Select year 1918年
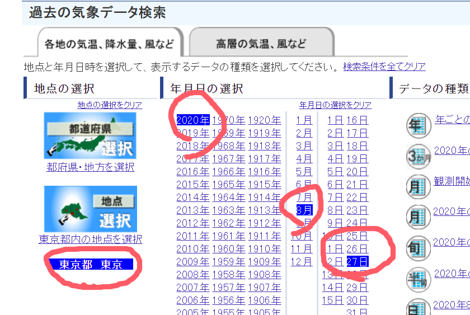The width and height of the screenshot is (470, 315). (264, 146)
